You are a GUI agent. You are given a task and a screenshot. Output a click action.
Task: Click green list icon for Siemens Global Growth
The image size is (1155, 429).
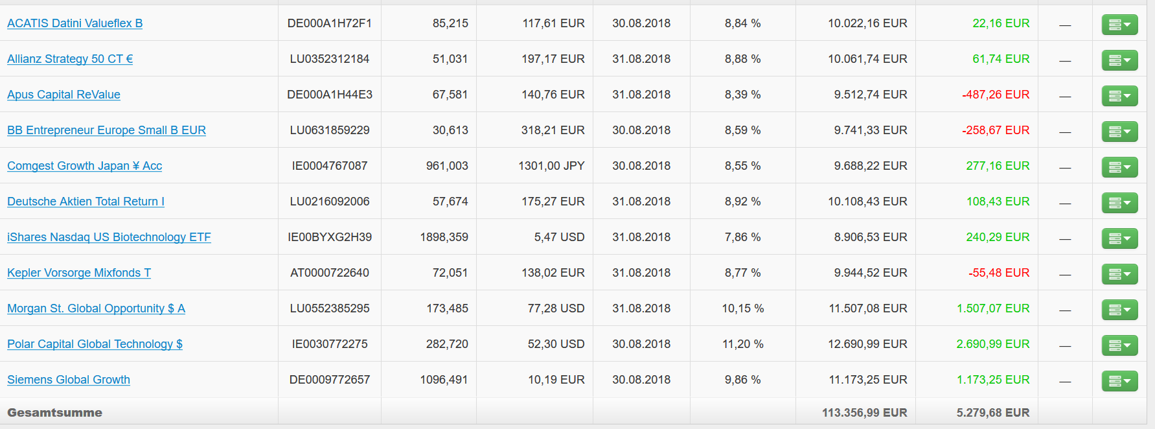[x=1119, y=381]
